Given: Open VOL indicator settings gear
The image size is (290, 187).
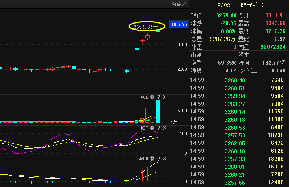Looking at the screenshot, I should click(x=152, y=97).
